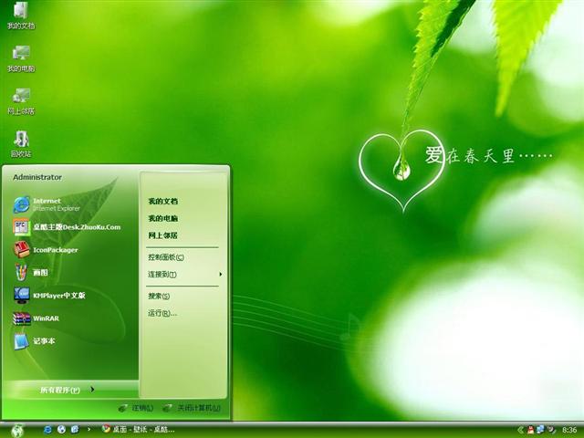Click the Start button on taskbar
The image size is (584, 438).
click(17, 430)
